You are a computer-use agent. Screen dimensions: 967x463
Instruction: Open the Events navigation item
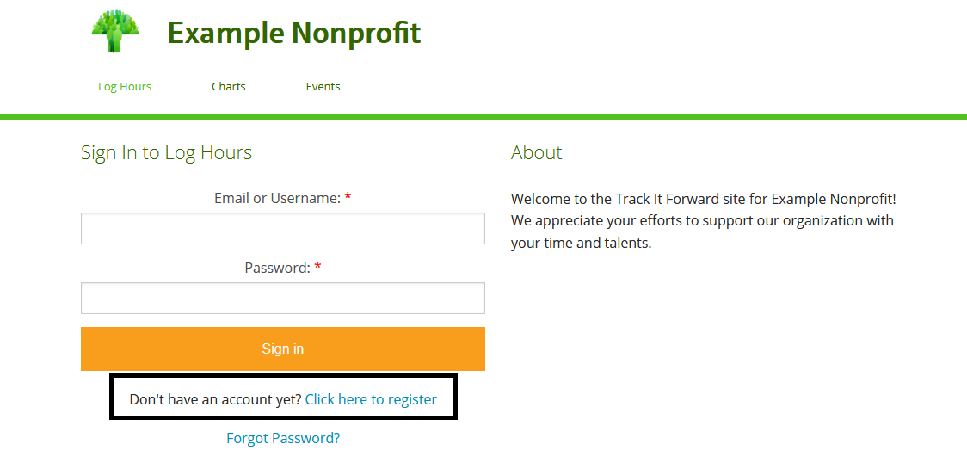click(323, 87)
